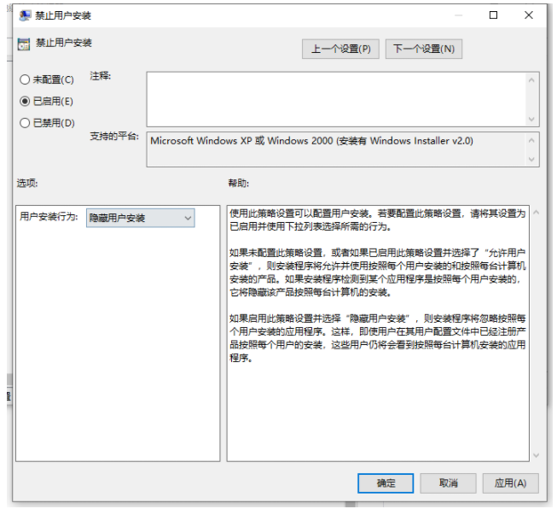Click the help panel scroll-up arrow
557x509 pixels.
tap(536, 212)
